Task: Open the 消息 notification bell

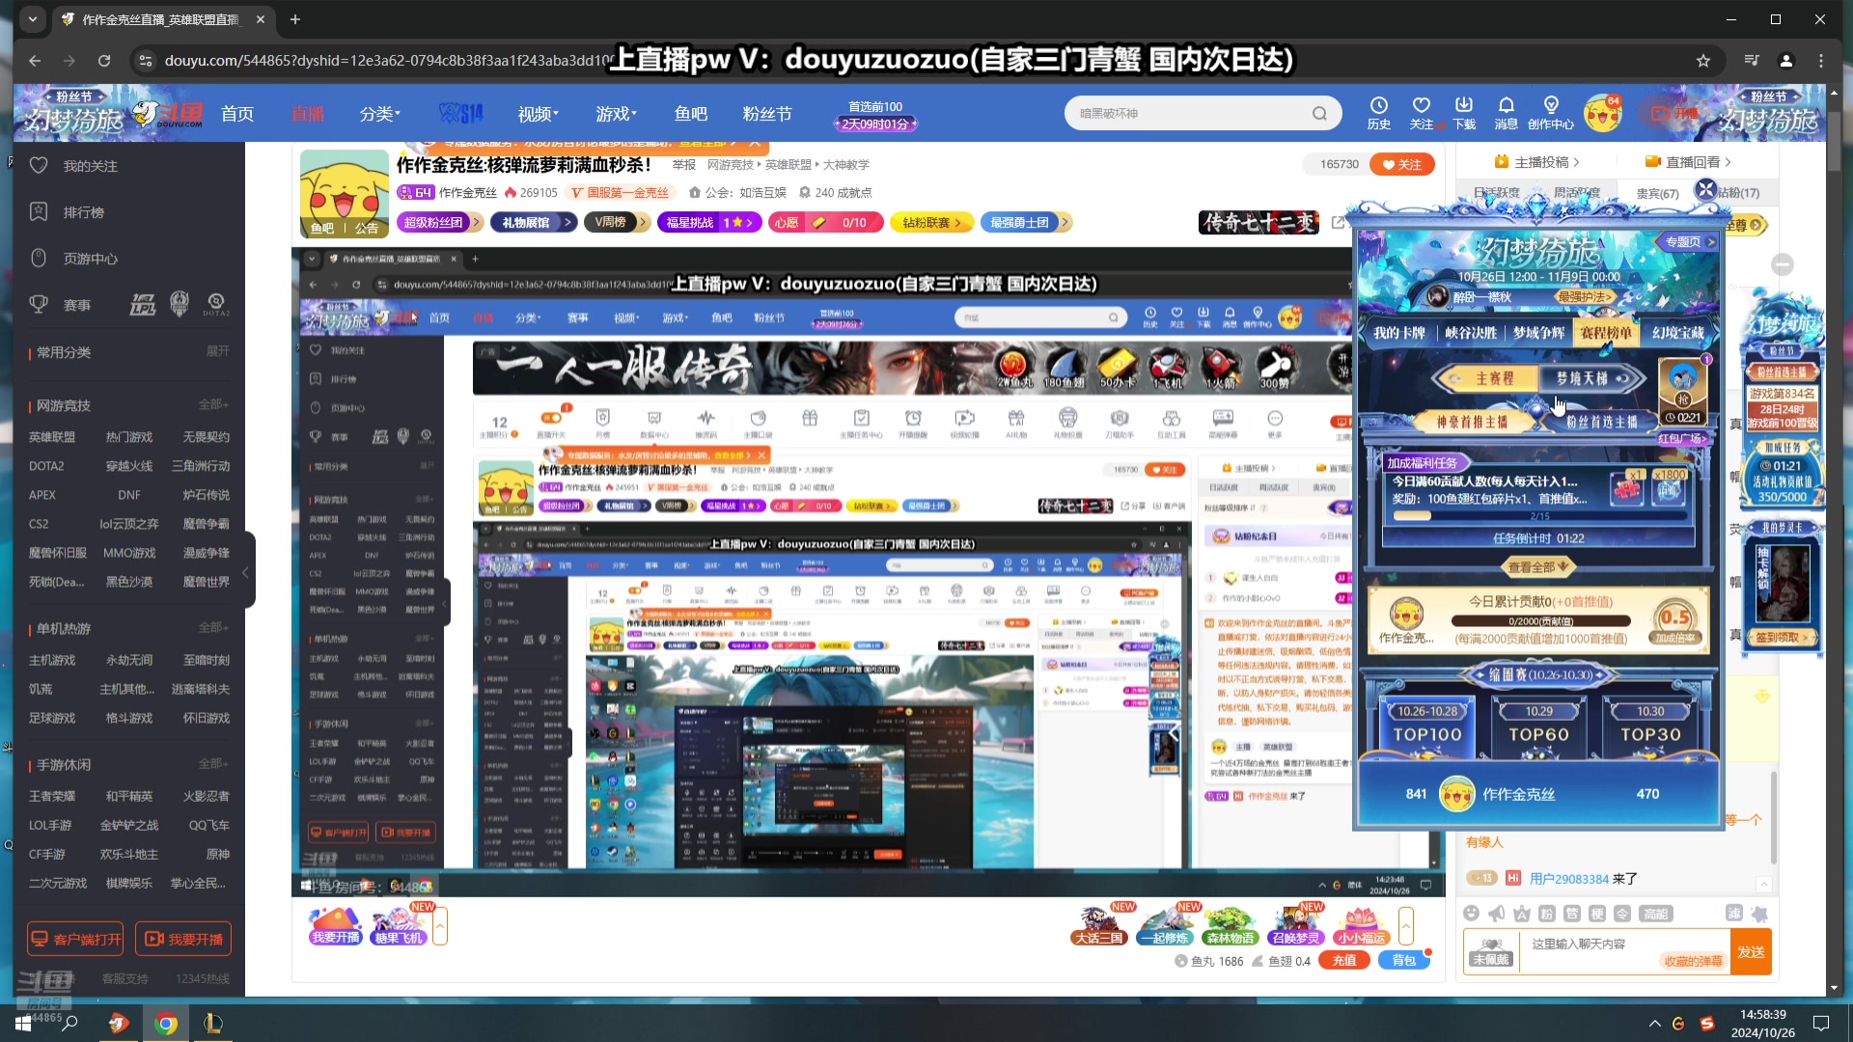Action: (x=1506, y=113)
